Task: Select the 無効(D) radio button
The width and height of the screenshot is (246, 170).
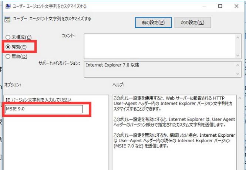Action: tap(8, 57)
